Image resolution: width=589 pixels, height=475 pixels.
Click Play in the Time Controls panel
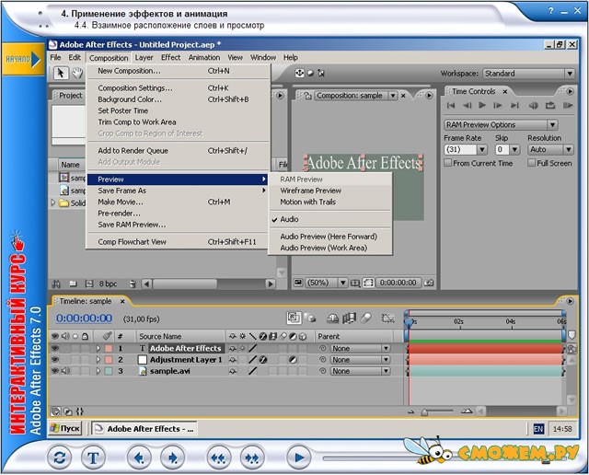point(482,106)
